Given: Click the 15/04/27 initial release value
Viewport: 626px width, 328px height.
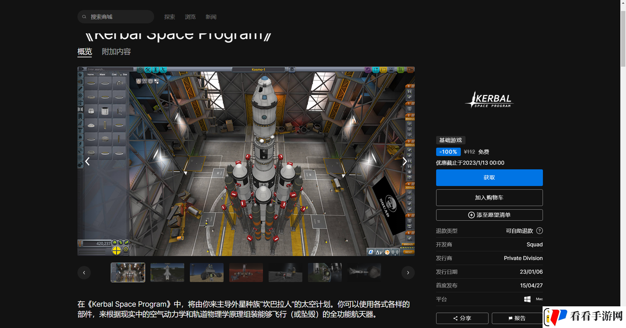Looking at the screenshot, I should (x=531, y=285).
